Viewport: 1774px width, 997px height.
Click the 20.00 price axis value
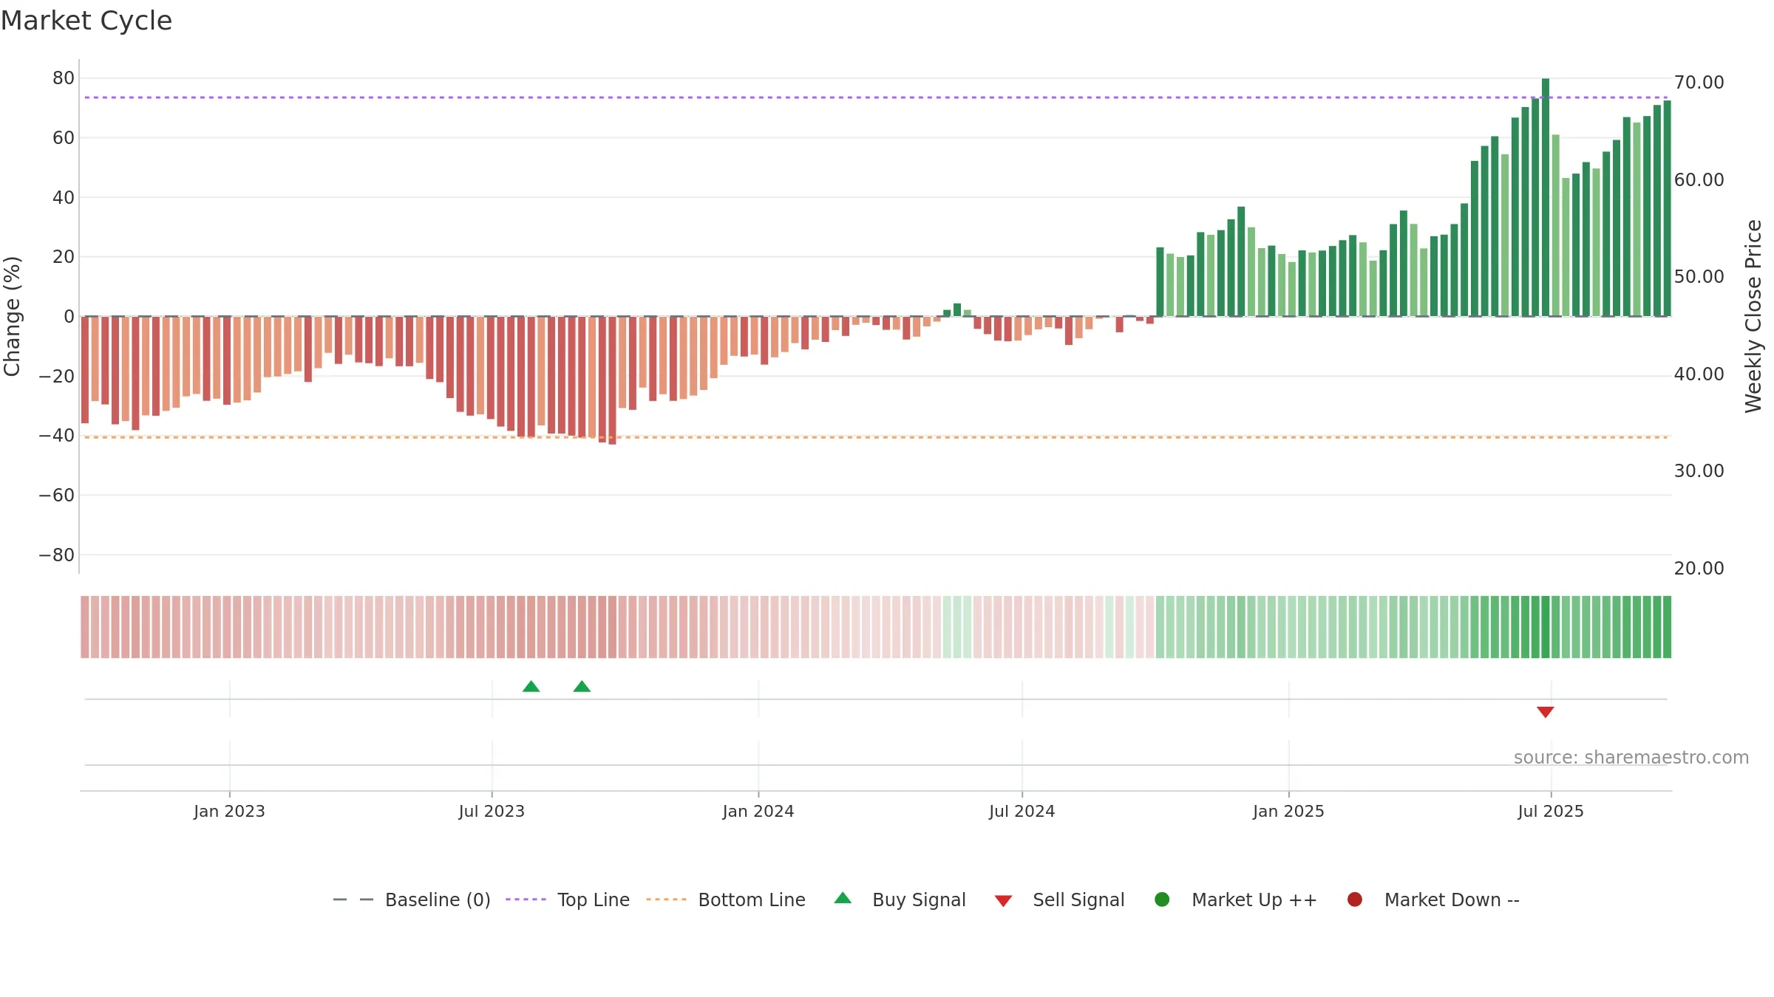pyautogui.click(x=1699, y=568)
